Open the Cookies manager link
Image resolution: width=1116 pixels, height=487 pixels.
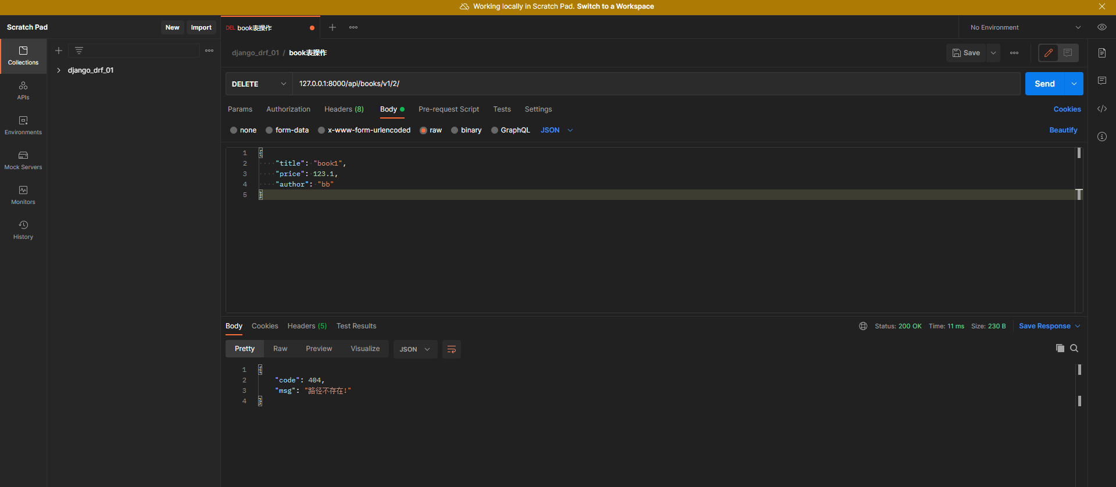click(x=1067, y=109)
